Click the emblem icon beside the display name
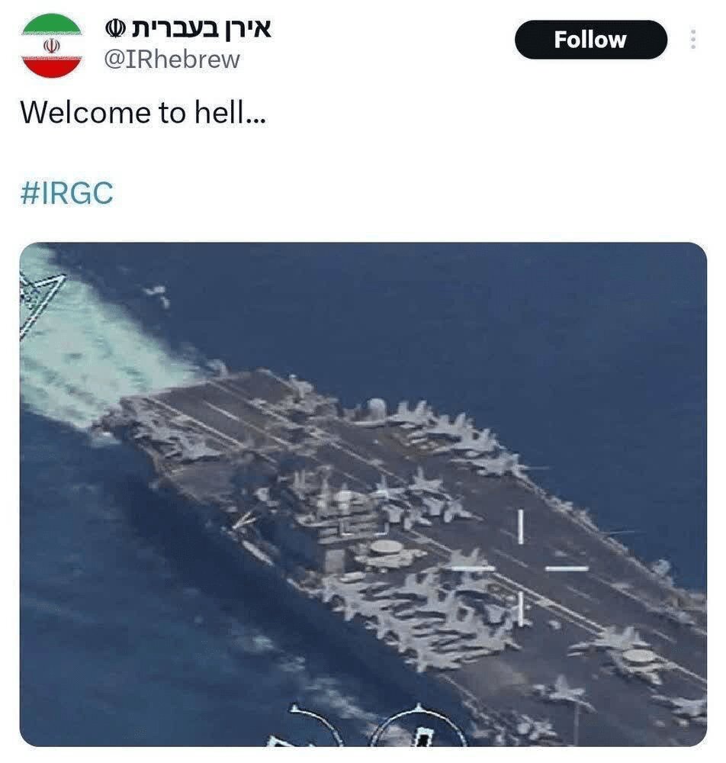This screenshot has height=763, width=726. [115, 30]
